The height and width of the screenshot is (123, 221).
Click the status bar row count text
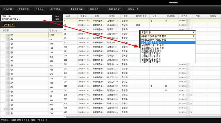pos(24,120)
